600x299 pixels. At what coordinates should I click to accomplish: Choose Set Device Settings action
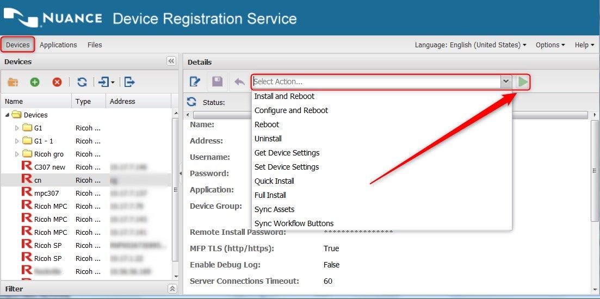point(287,167)
